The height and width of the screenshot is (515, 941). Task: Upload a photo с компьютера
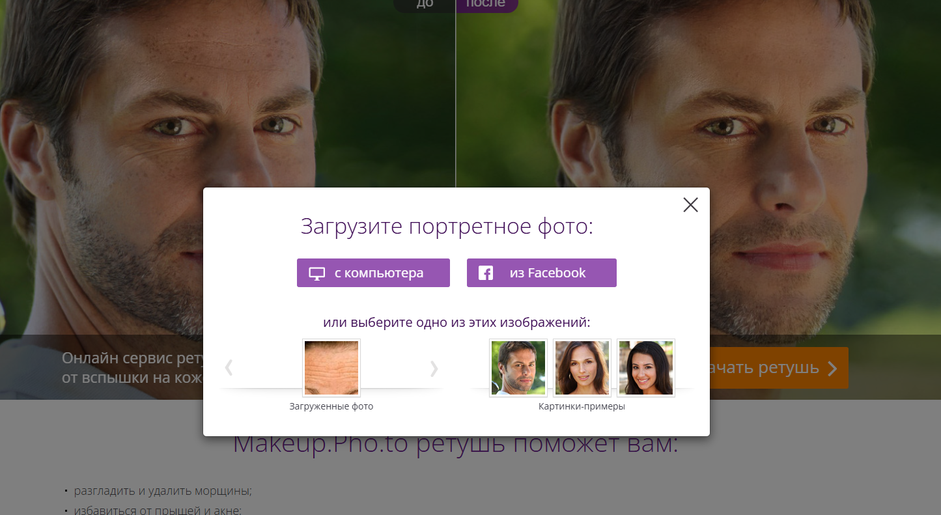click(x=373, y=273)
